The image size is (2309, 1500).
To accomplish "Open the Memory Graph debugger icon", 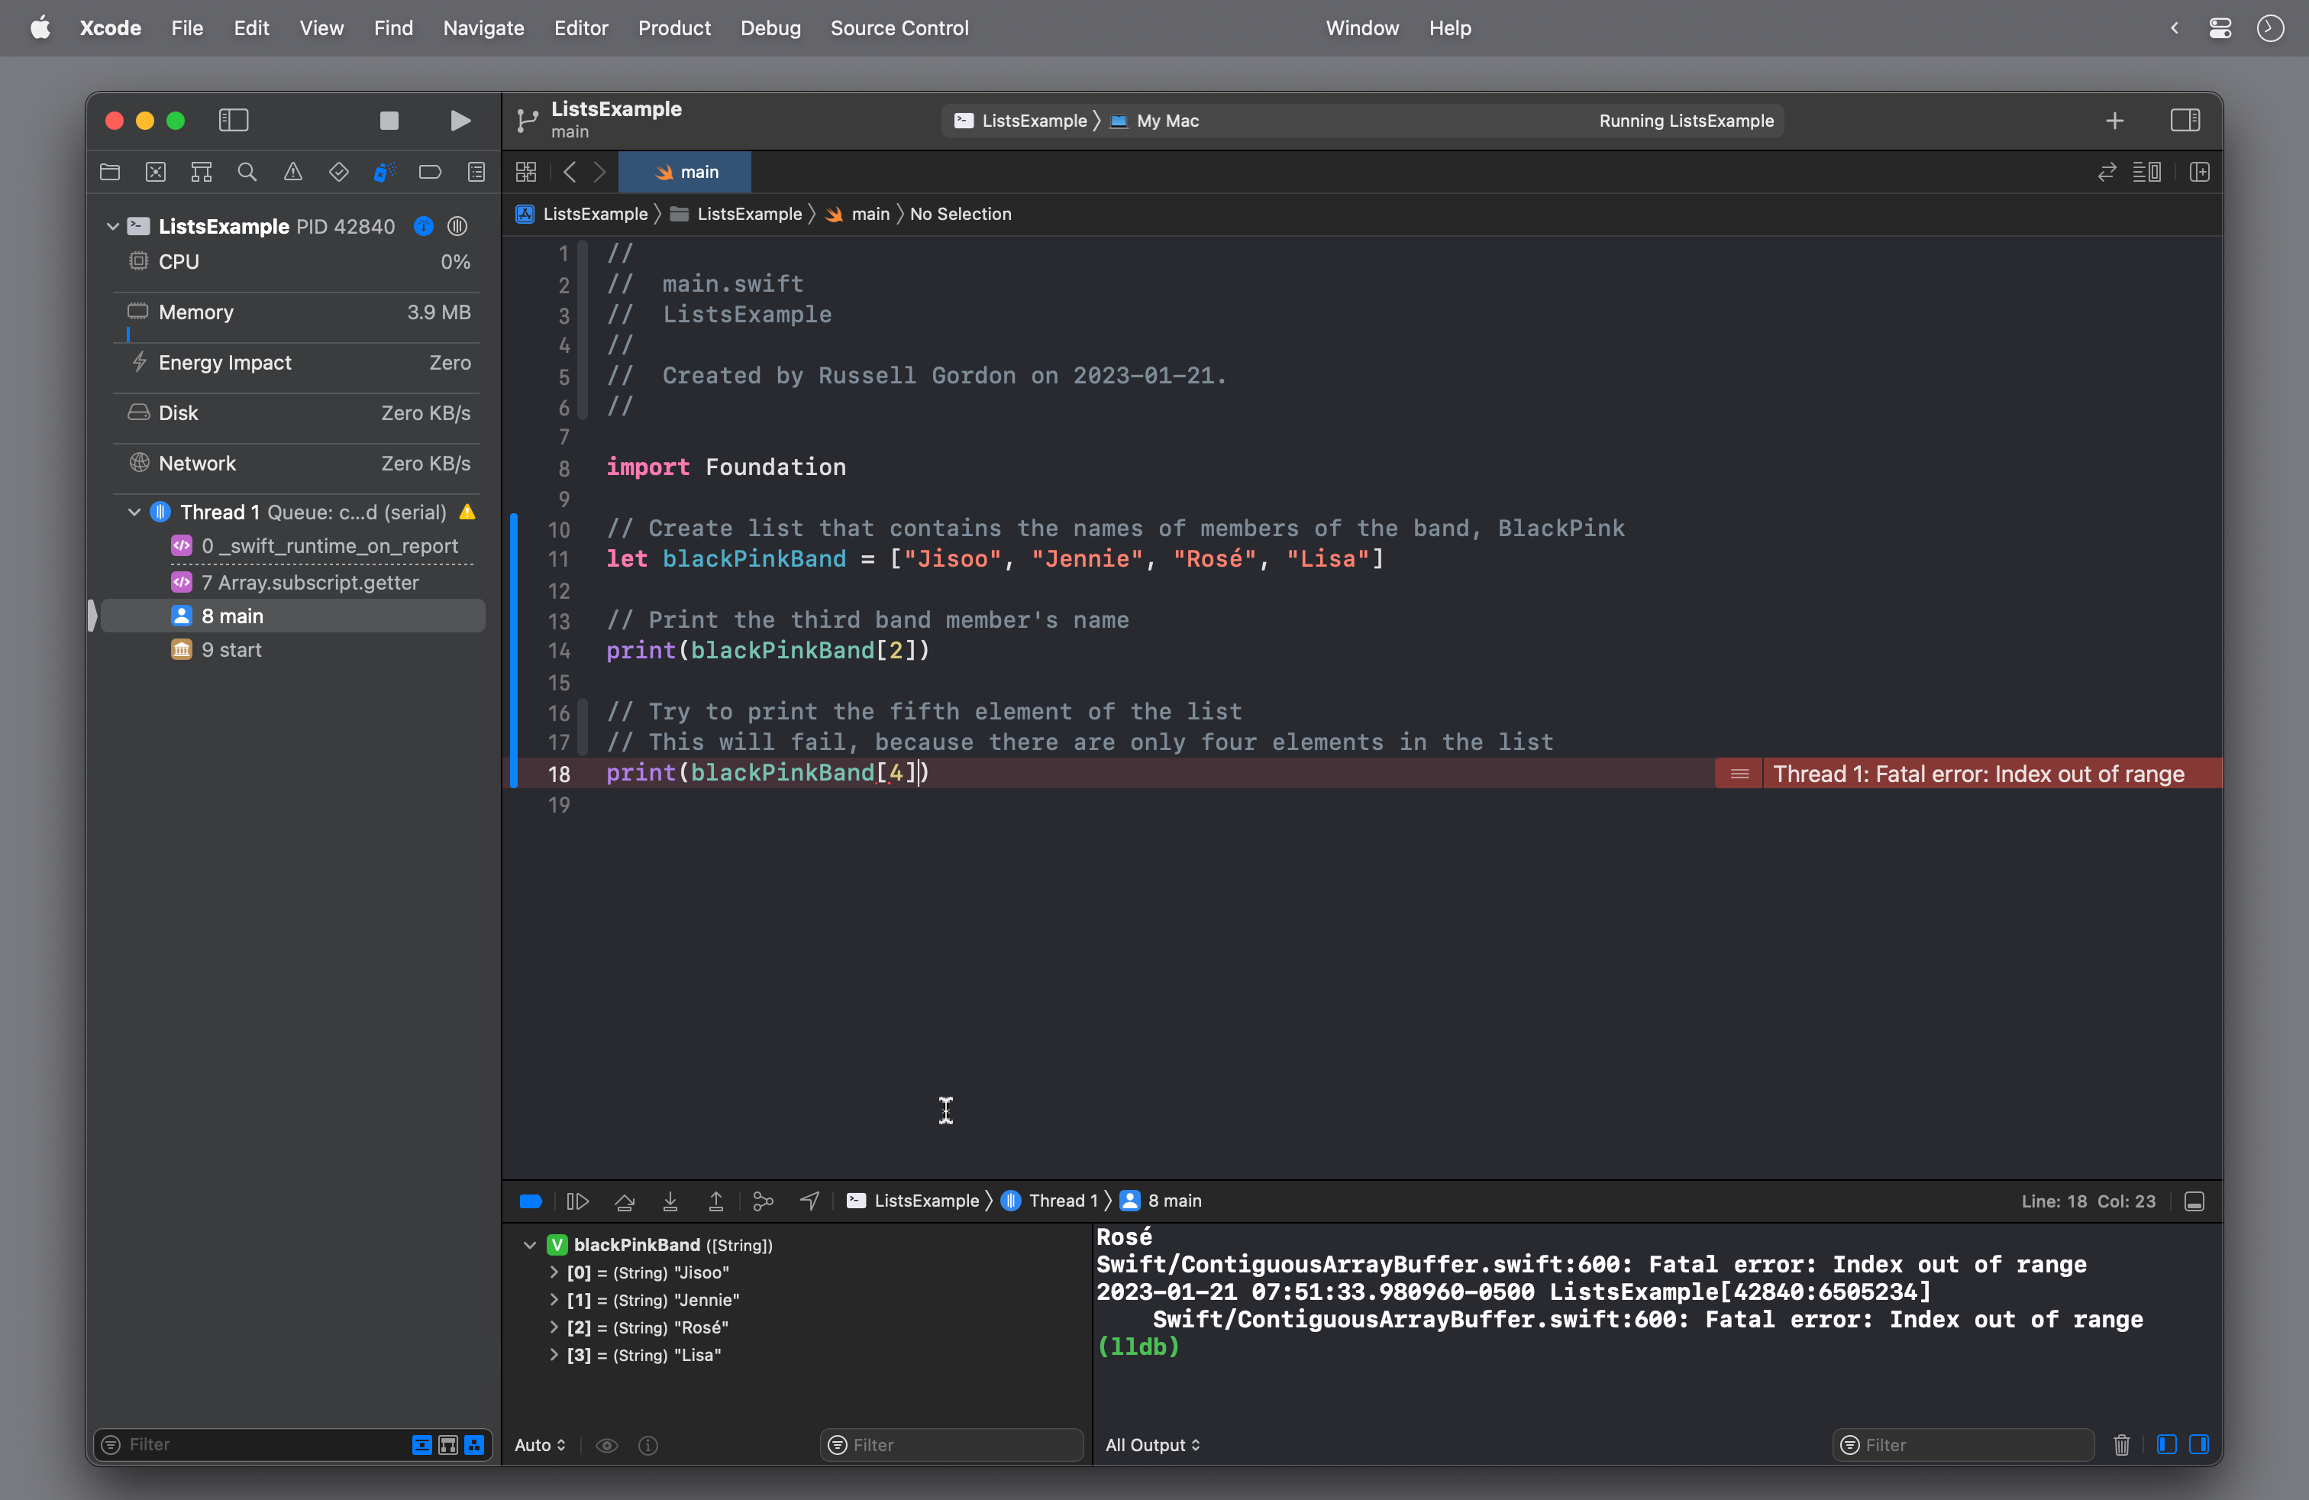I will pos(763,1201).
